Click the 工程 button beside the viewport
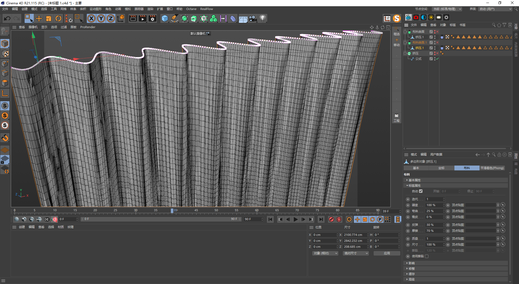Viewport: 519px width, 284px height. (397, 118)
